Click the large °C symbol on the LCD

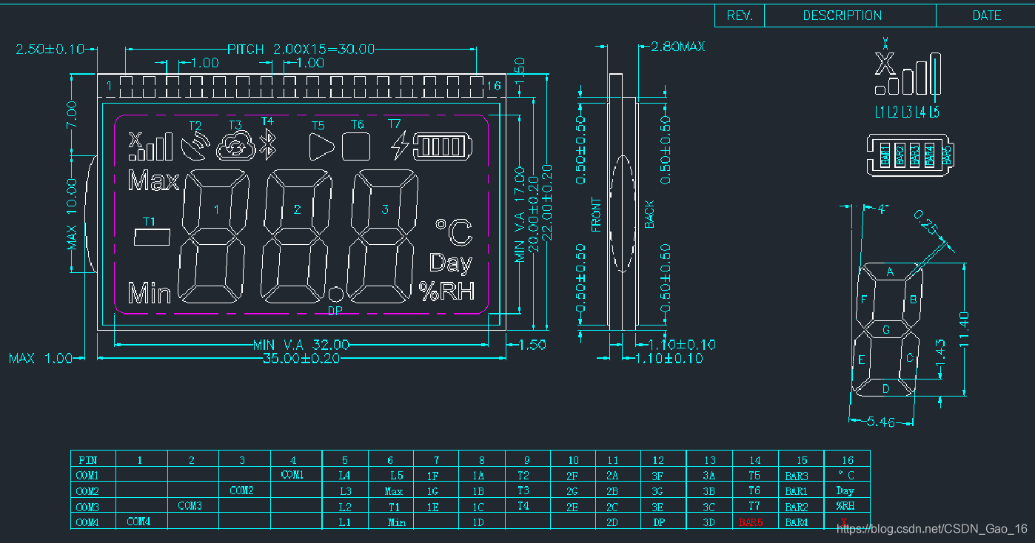pos(454,232)
